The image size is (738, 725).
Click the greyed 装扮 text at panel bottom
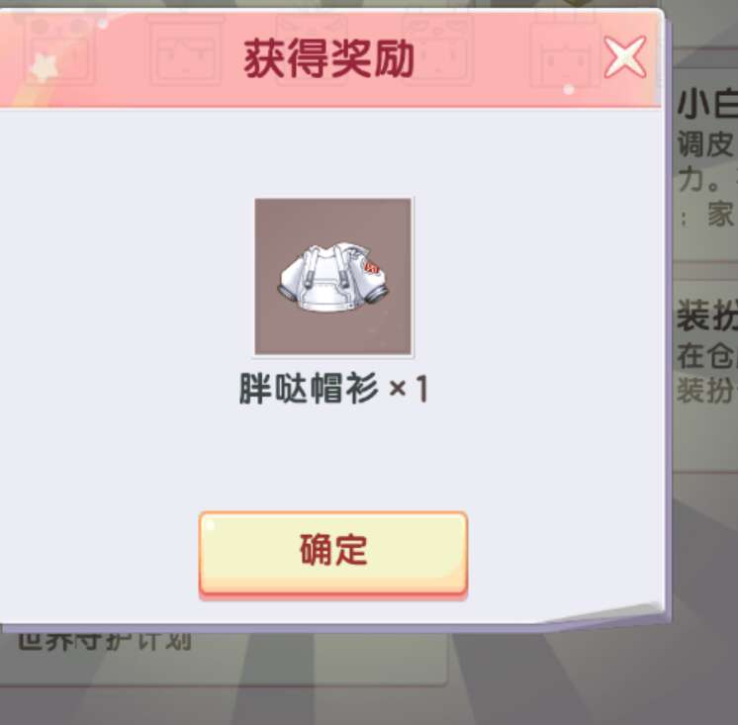point(707,391)
